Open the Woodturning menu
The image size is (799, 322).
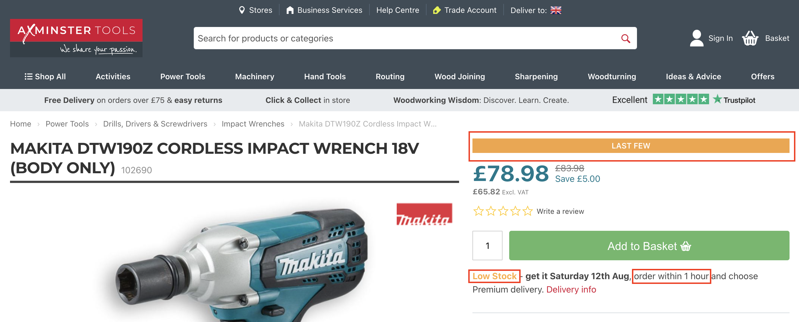click(x=612, y=76)
